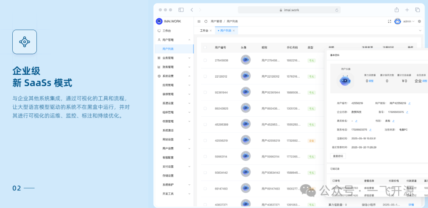The image size is (428, 208).
Task: Expand the 财务管理 sidebar section
Action: coord(174,67)
